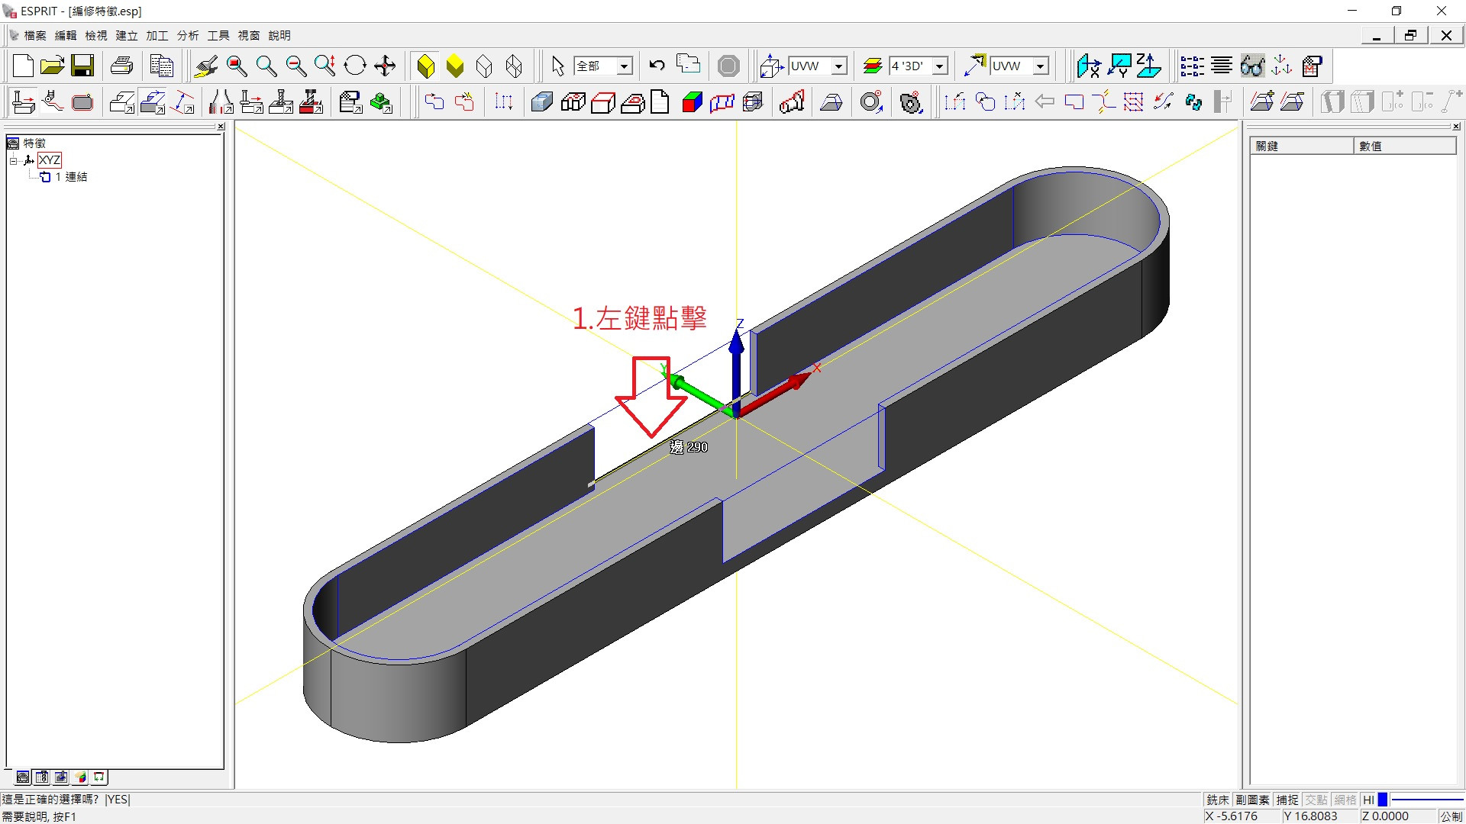The image size is (1466, 824).
Task: Open the 全部 selection filter dropdown
Action: coord(624,66)
